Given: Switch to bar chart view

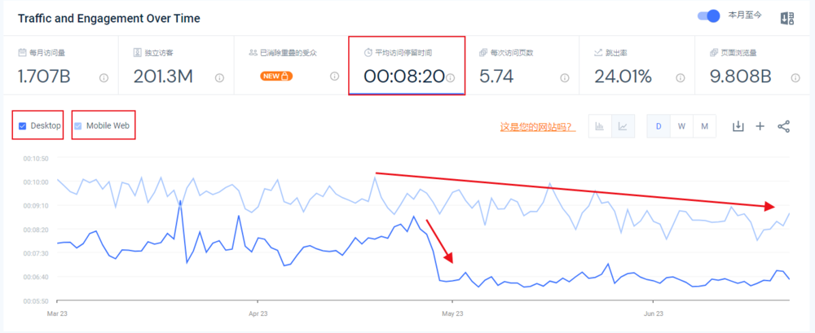Looking at the screenshot, I should 599,126.
